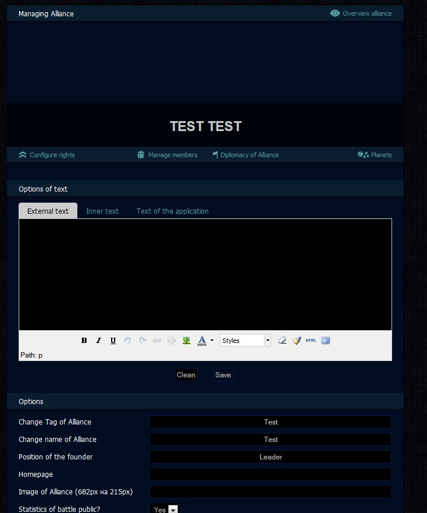
Task: Click the Homepage input field
Action: coord(271,475)
